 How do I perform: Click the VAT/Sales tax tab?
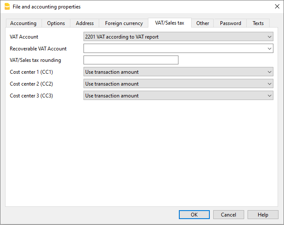click(x=170, y=23)
